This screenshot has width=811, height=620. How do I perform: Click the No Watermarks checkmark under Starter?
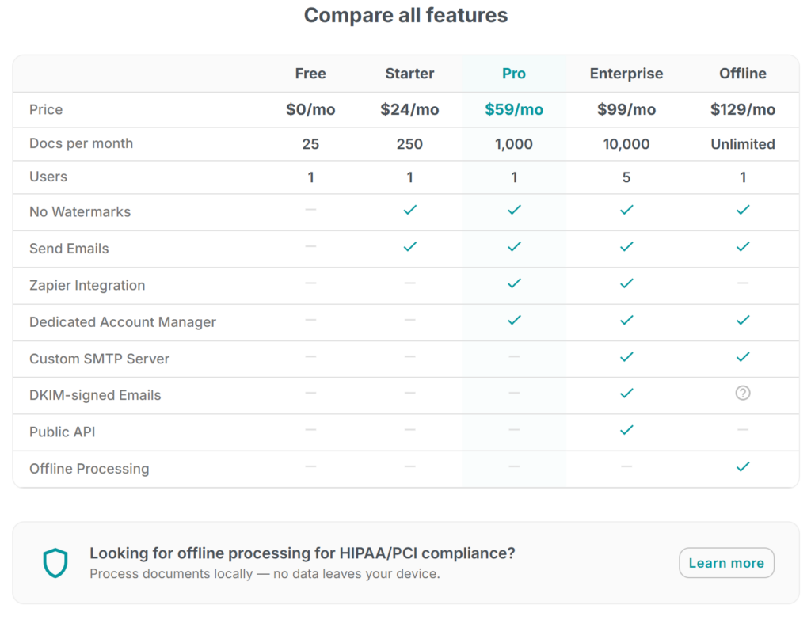click(x=409, y=210)
